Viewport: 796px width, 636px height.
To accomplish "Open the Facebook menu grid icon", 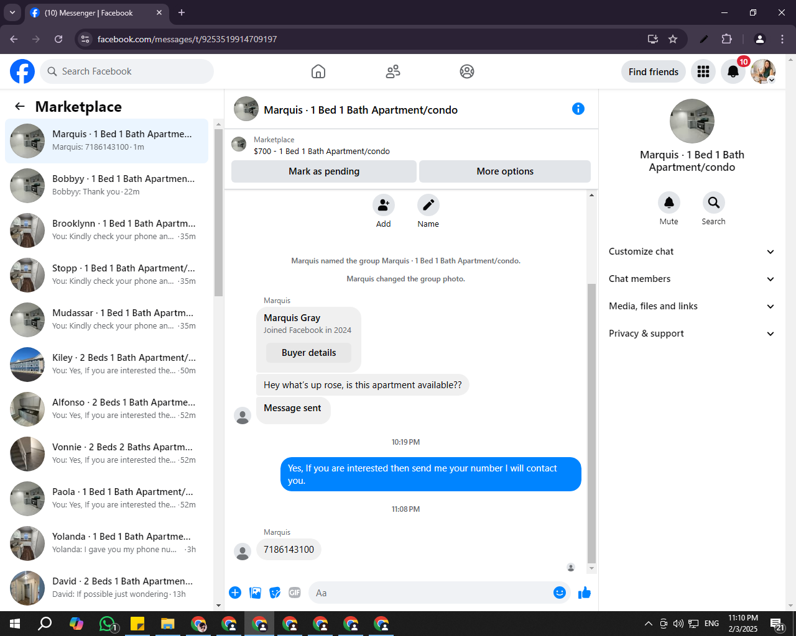I will pos(703,71).
